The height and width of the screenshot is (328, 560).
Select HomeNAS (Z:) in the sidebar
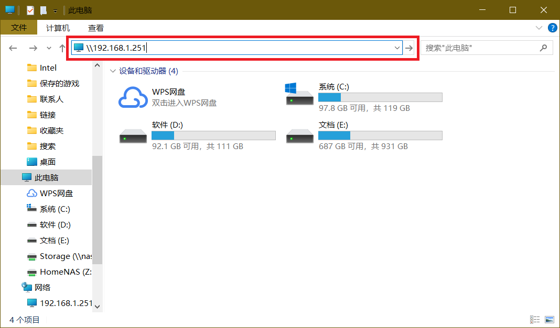[62, 272]
